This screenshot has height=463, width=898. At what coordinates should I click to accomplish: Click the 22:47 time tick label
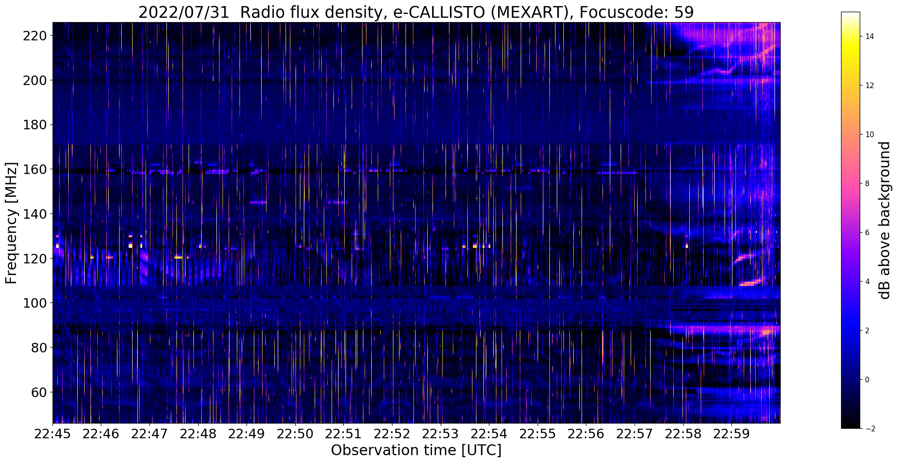point(150,433)
